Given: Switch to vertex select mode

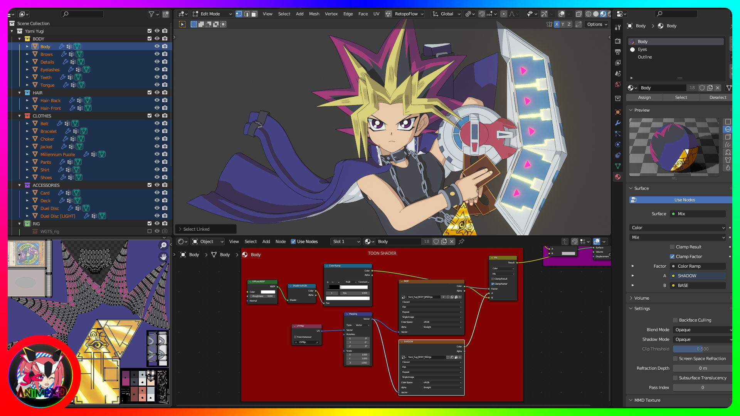Looking at the screenshot, I should [239, 14].
